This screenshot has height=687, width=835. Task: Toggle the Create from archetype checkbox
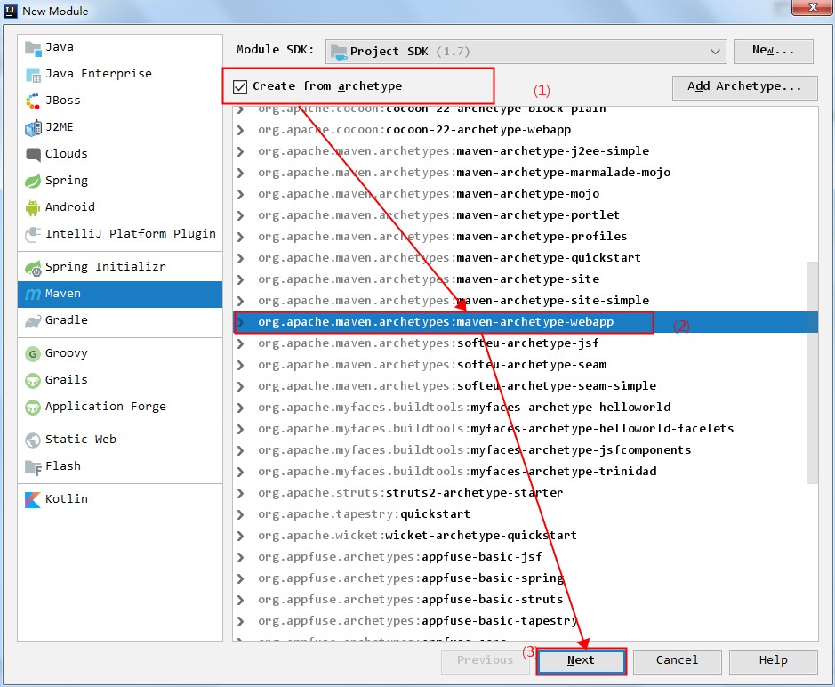(240, 86)
